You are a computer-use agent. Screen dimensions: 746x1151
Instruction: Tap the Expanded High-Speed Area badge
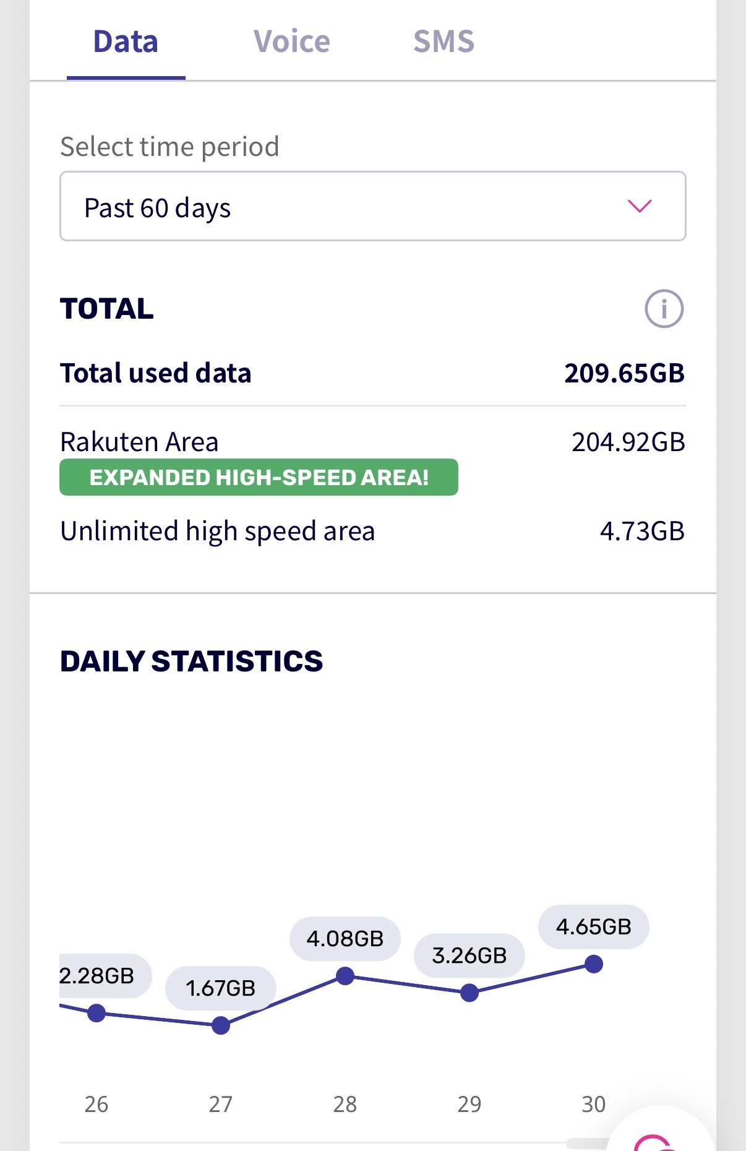(x=259, y=477)
